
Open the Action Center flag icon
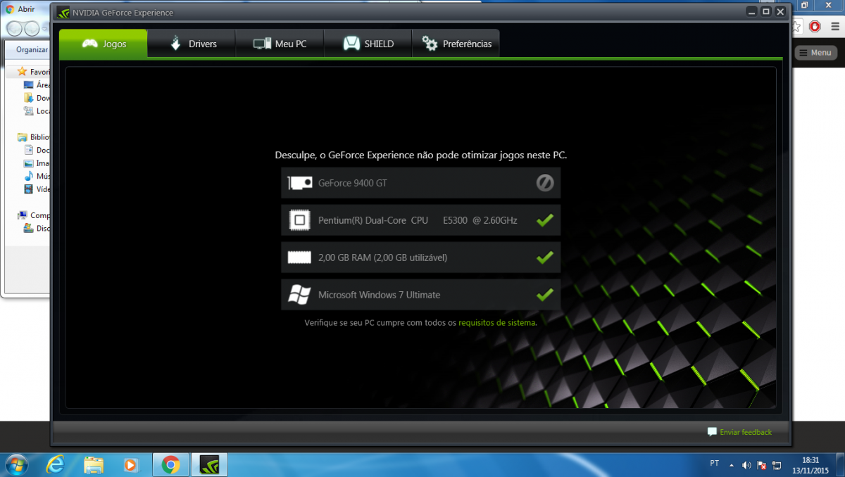coord(762,465)
